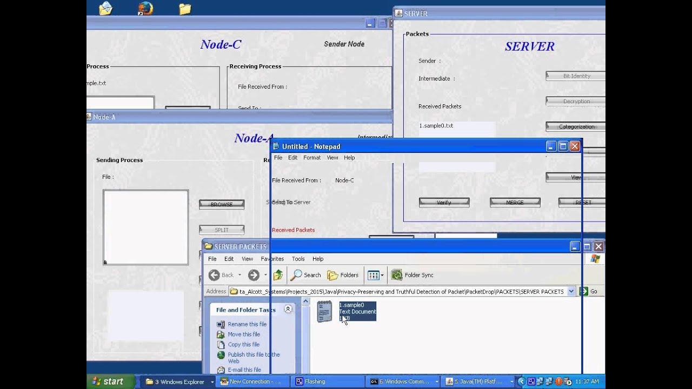Click the red shield alert tray icon
Screen dimensions: 692x389
(559, 381)
